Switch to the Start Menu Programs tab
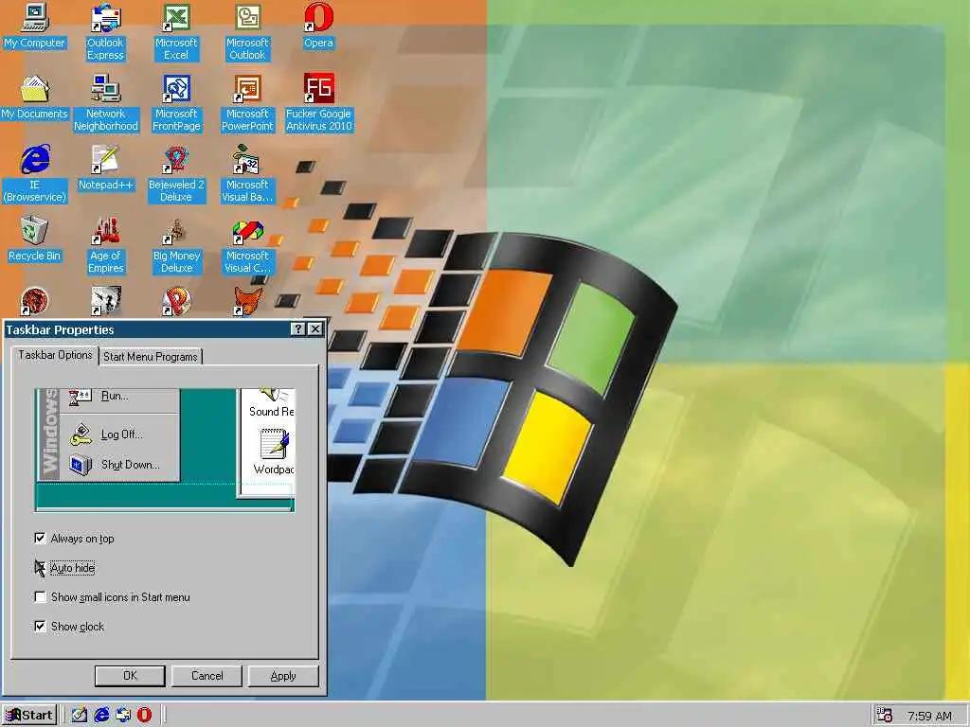Screen dimensions: 970x727 151,357
